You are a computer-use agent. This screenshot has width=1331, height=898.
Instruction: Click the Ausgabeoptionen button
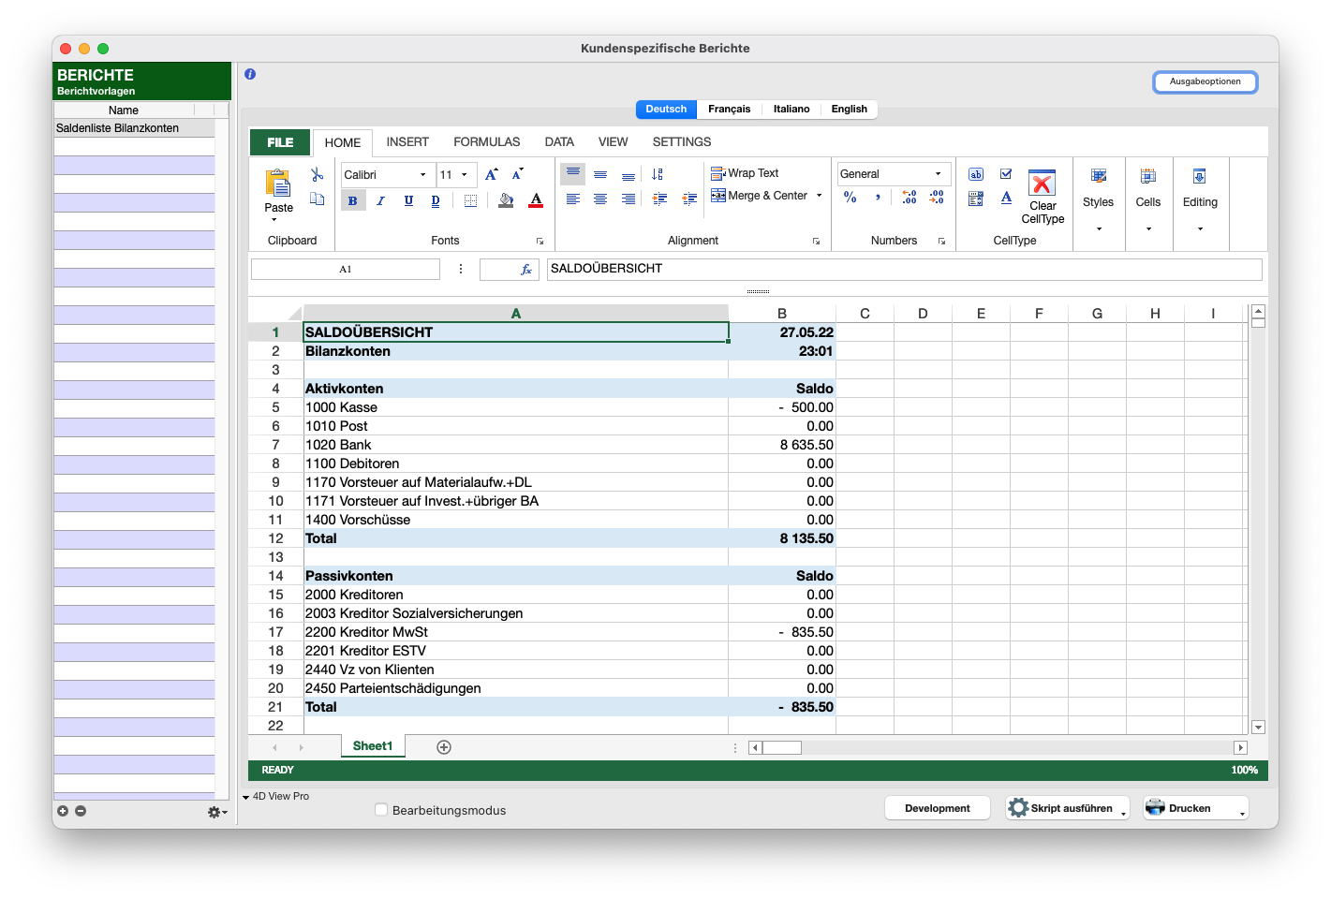tap(1205, 82)
